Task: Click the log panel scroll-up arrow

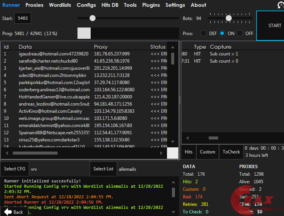Action: tap(173, 182)
